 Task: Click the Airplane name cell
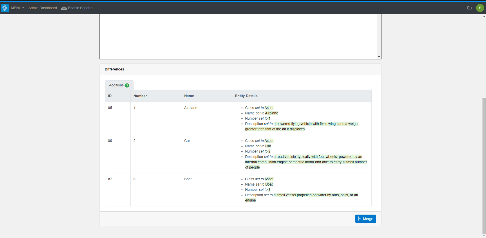[207, 118]
